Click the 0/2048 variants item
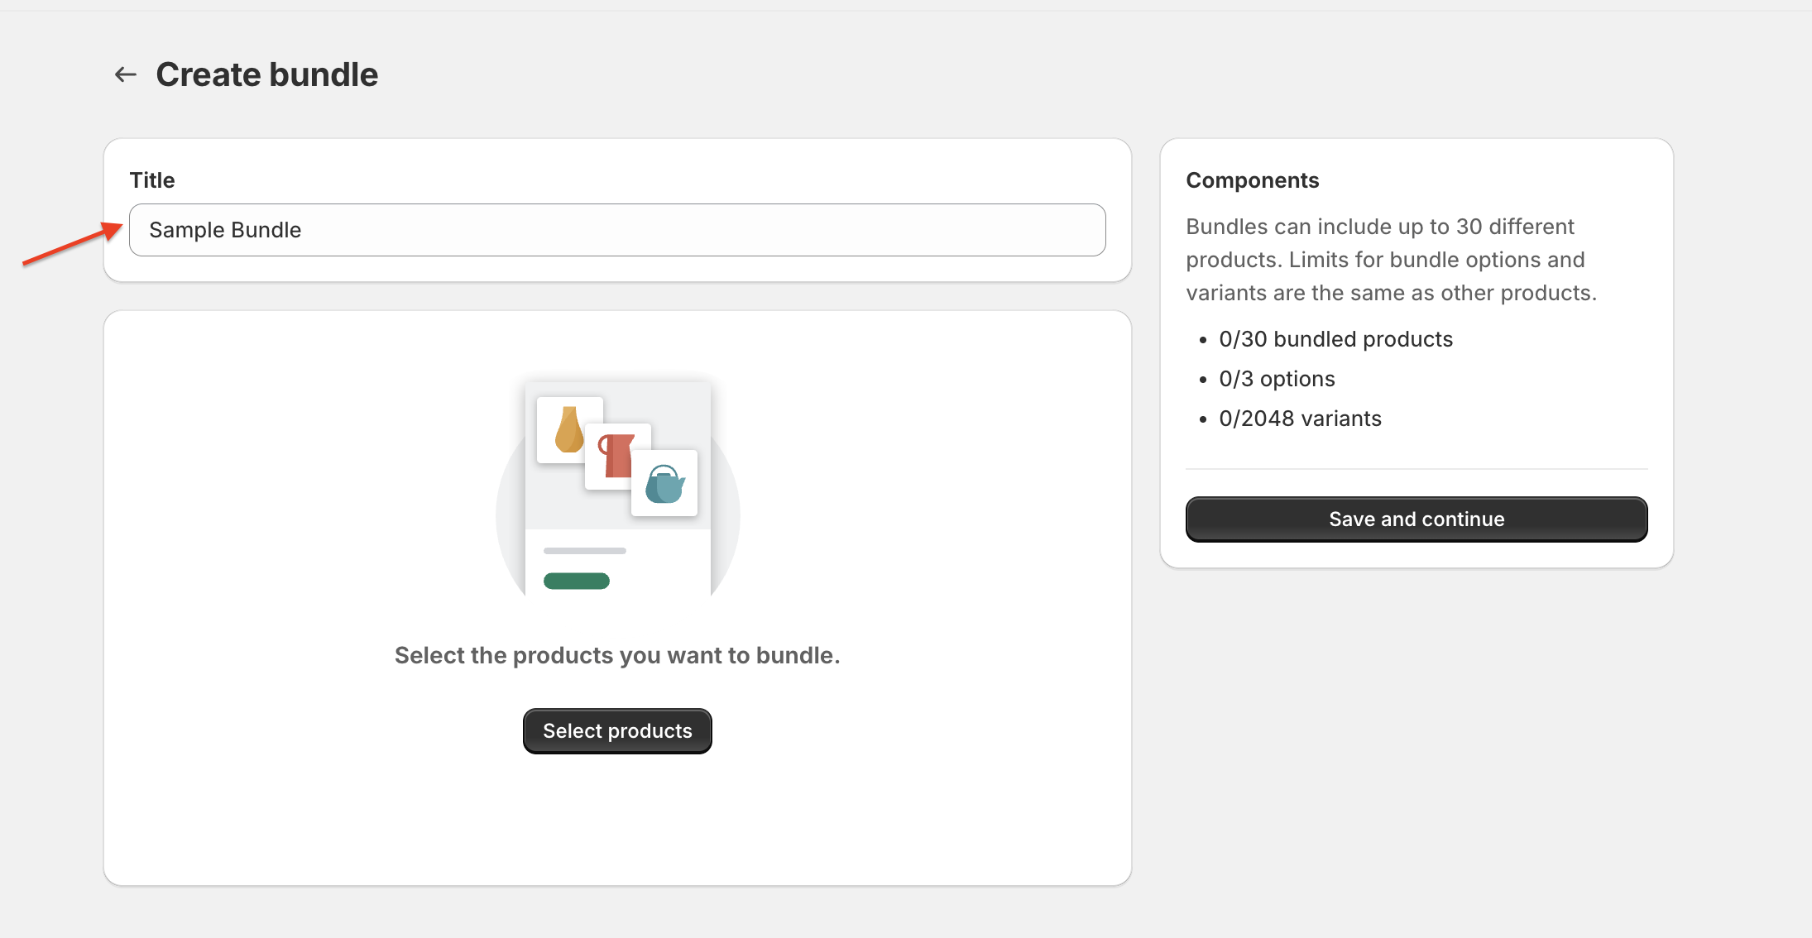Viewport: 1812px width, 938px height. (x=1300, y=419)
